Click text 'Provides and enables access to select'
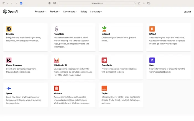The image size is (194, 121). (x=71, y=38)
